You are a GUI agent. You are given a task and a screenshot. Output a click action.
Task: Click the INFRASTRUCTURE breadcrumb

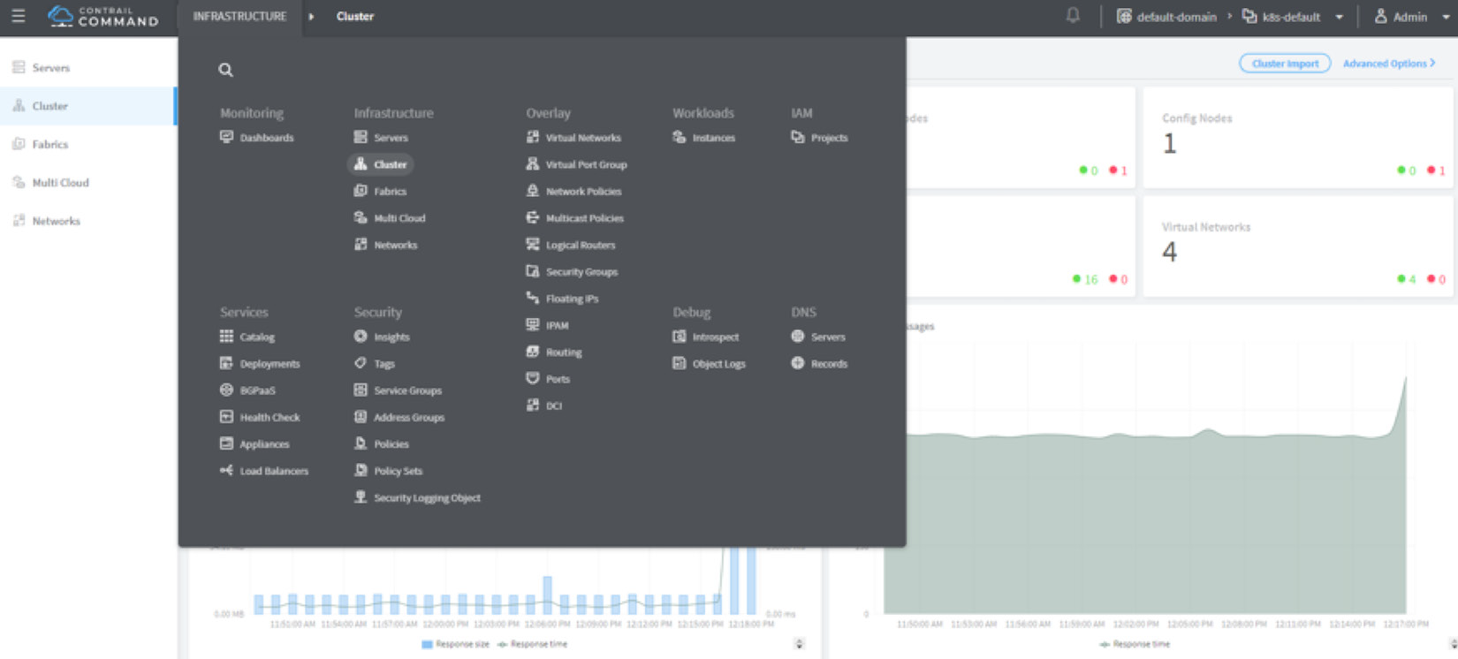coord(239,16)
